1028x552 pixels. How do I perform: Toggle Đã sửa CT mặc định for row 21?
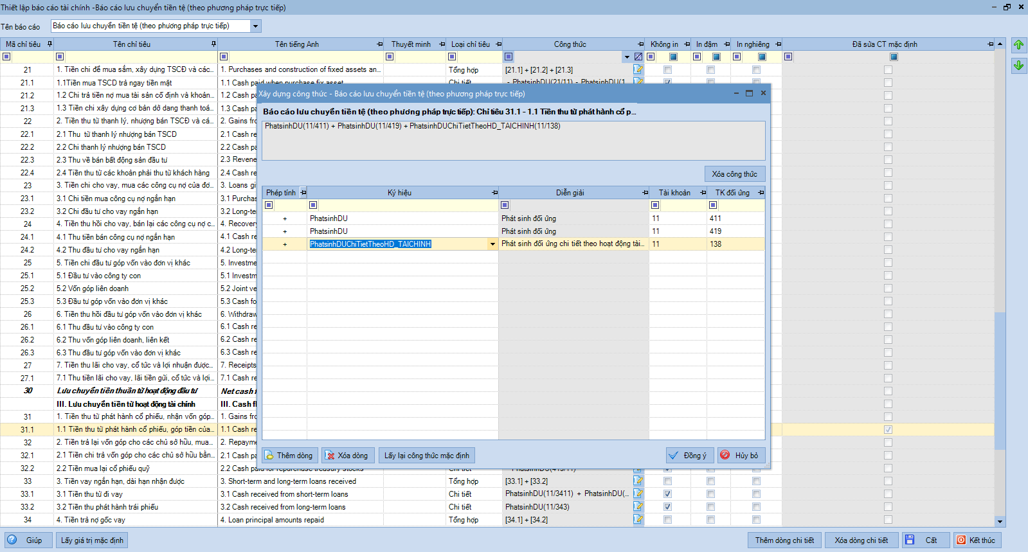point(888,69)
